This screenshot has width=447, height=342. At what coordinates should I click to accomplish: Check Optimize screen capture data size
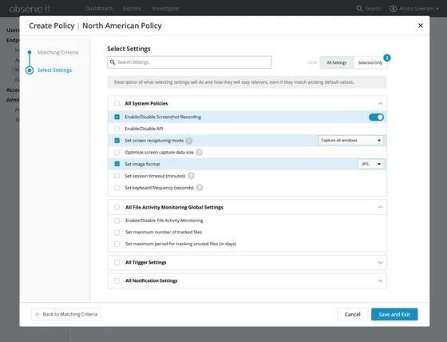(117, 153)
